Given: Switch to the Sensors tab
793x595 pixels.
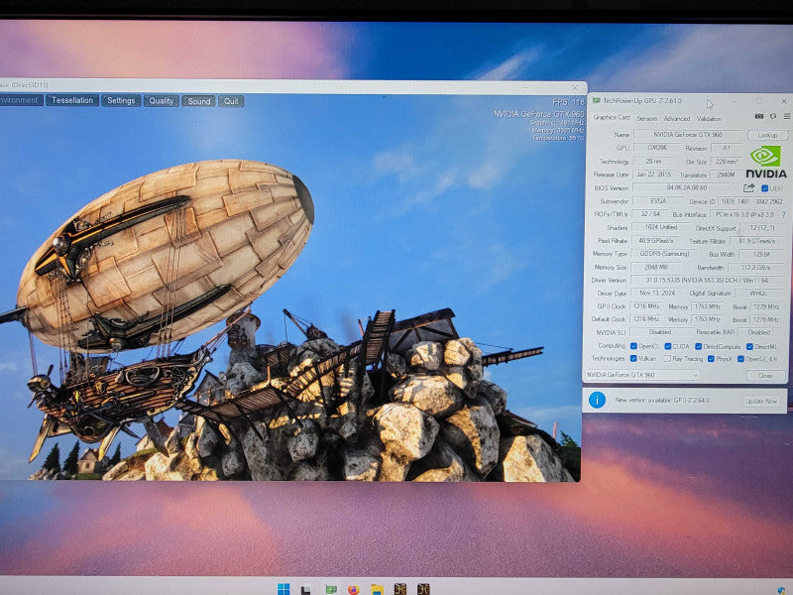Looking at the screenshot, I should click(x=647, y=118).
